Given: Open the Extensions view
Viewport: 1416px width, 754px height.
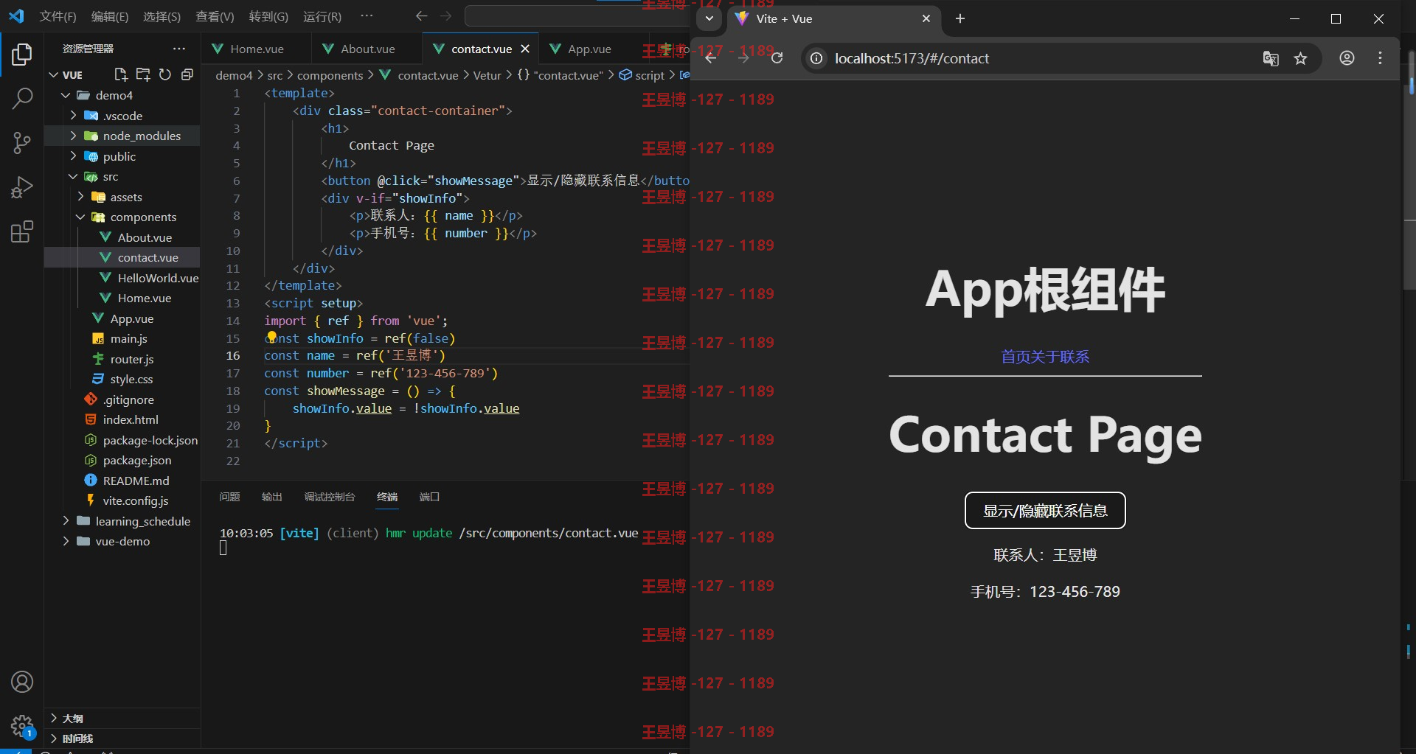Looking at the screenshot, I should tap(22, 232).
